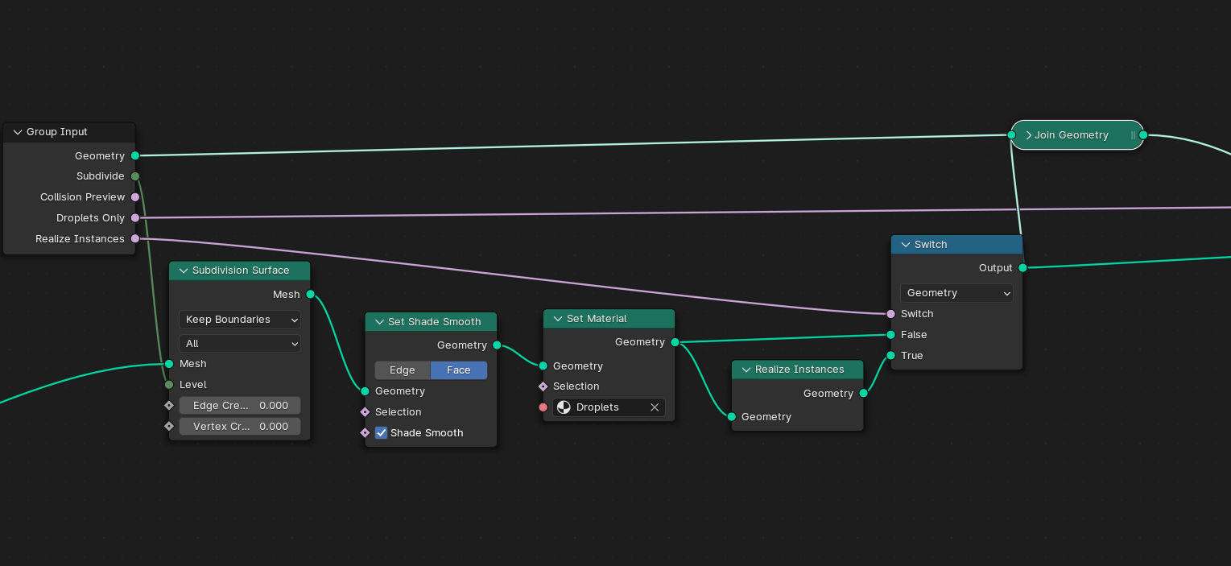
Task: Click the Shade Smooth diamond socket
Action: [x=365, y=433]
